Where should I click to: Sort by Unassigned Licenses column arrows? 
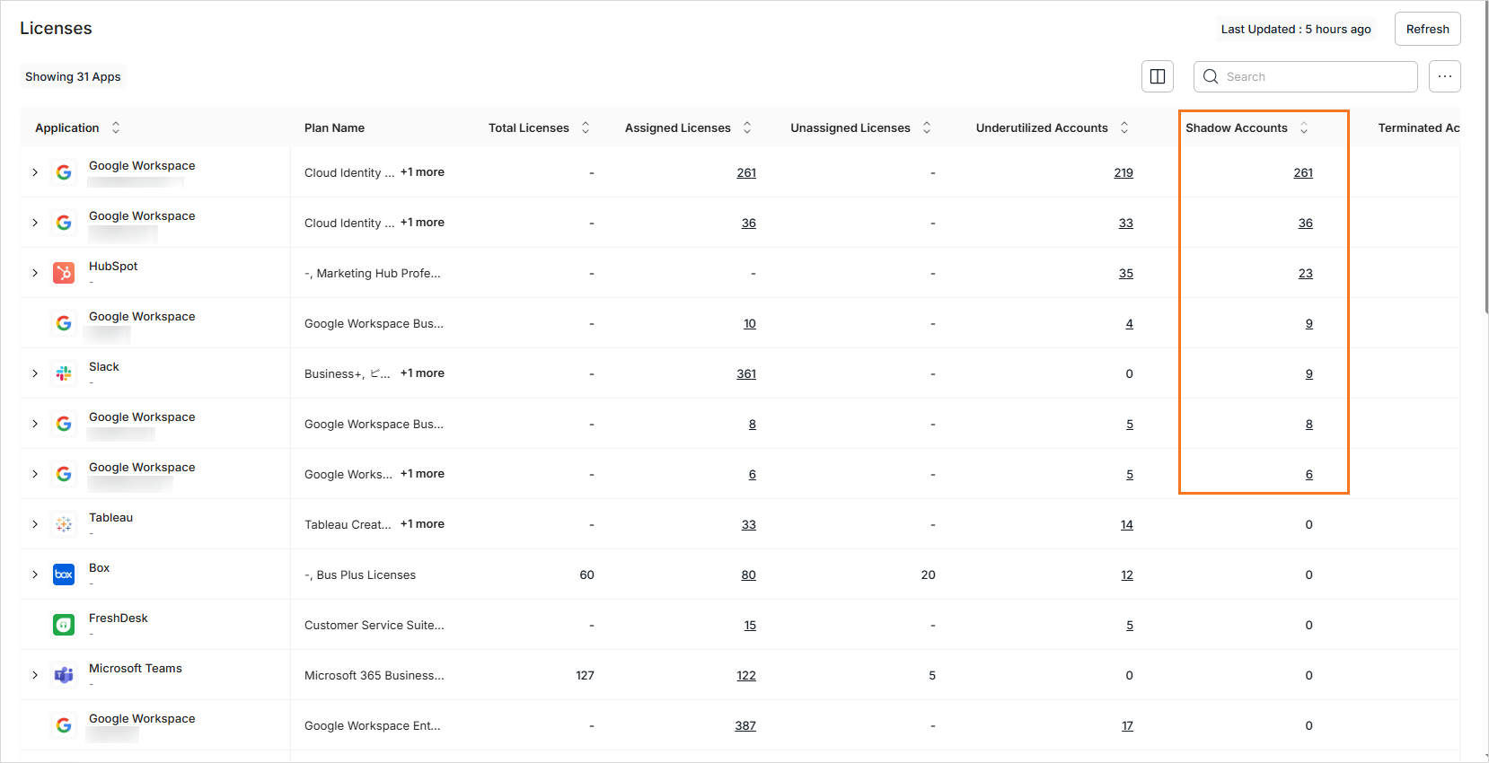927,127
